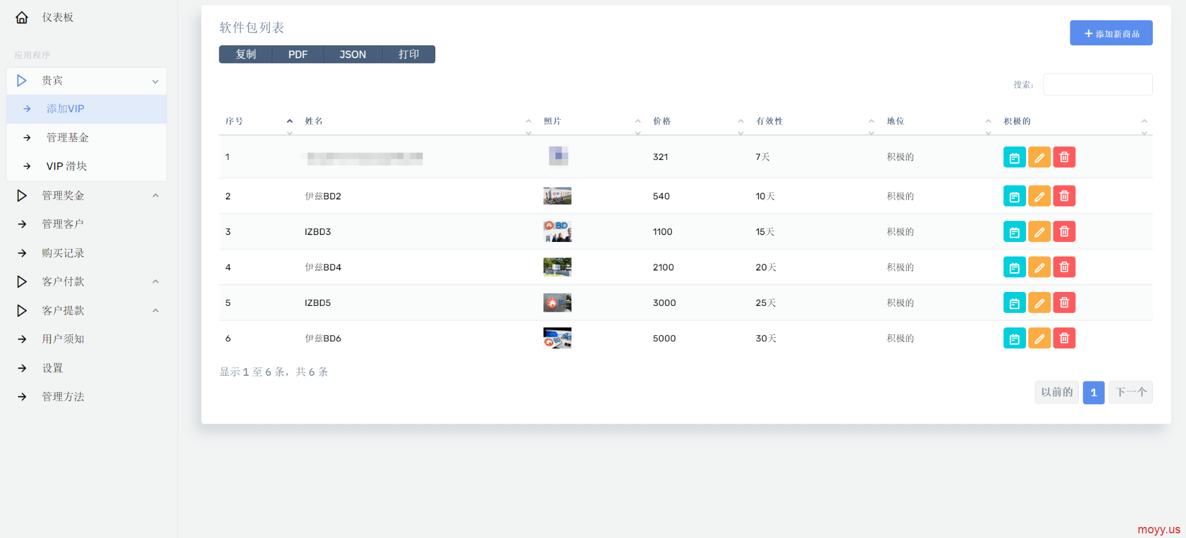Focus the 搜索 input field

coord(1097,84)
